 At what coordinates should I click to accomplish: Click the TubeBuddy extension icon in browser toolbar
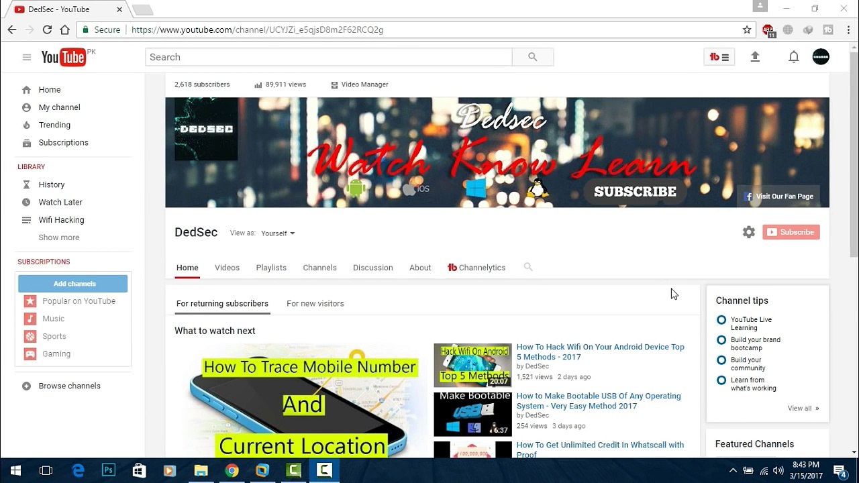pos(828,30)
